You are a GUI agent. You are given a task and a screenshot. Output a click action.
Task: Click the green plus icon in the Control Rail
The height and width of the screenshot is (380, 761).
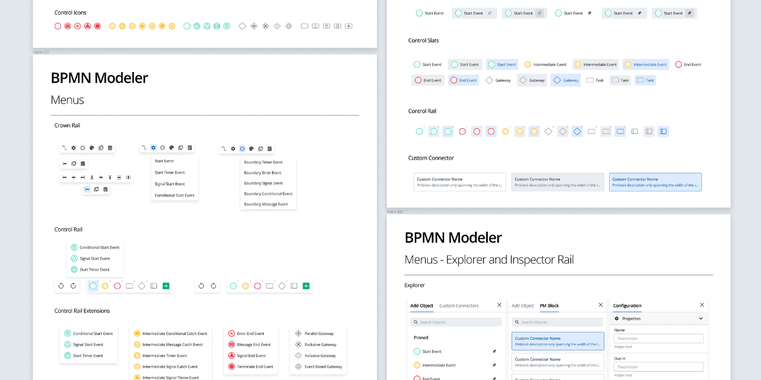tap(165, 286)
